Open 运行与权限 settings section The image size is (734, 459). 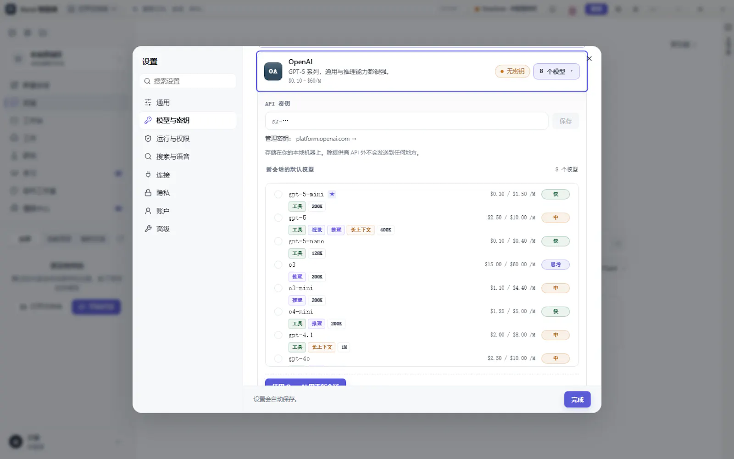pos(188,139)
